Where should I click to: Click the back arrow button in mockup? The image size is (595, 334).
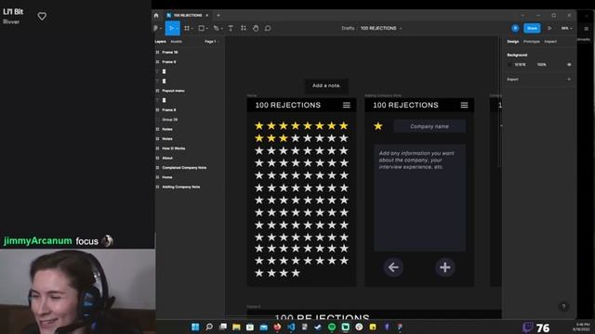[393, 267]
